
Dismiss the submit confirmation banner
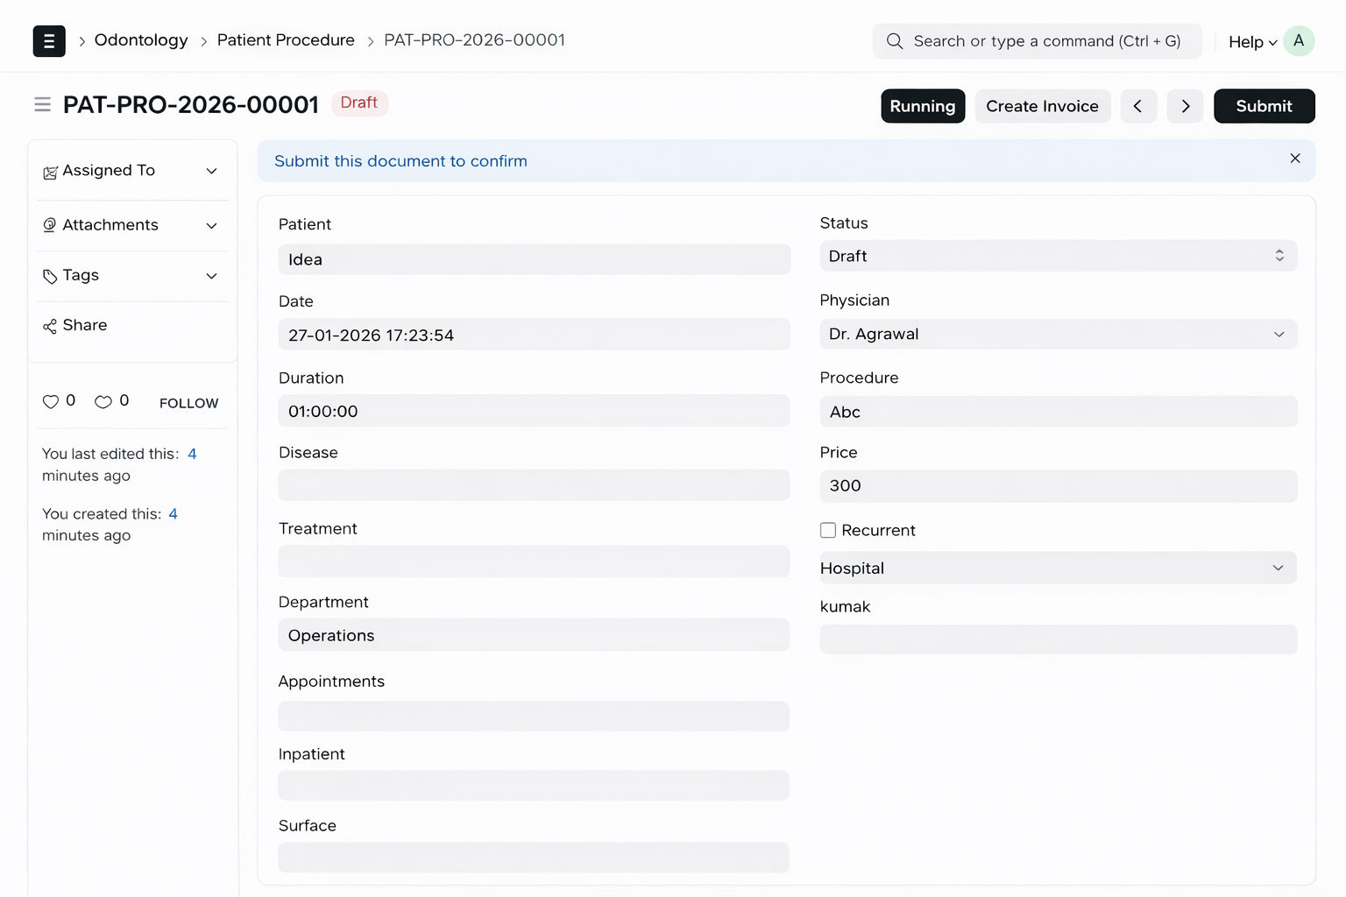1295,159
